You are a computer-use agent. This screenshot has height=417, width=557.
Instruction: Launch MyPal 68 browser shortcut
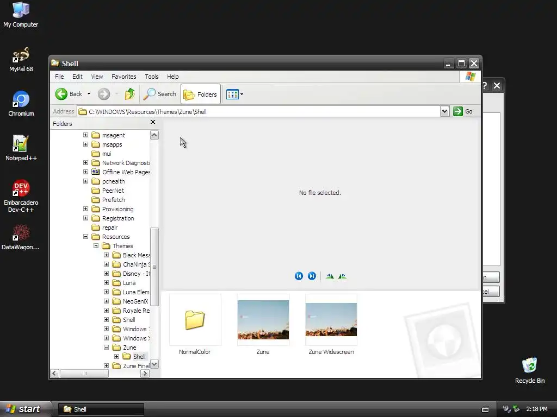pyautogui.click(x=21, y=60)
